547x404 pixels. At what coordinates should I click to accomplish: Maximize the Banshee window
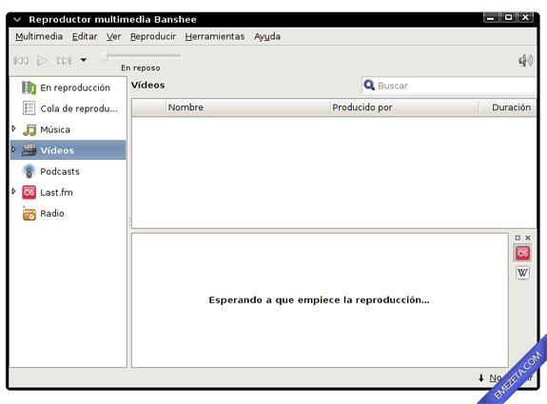coord(508,17)
